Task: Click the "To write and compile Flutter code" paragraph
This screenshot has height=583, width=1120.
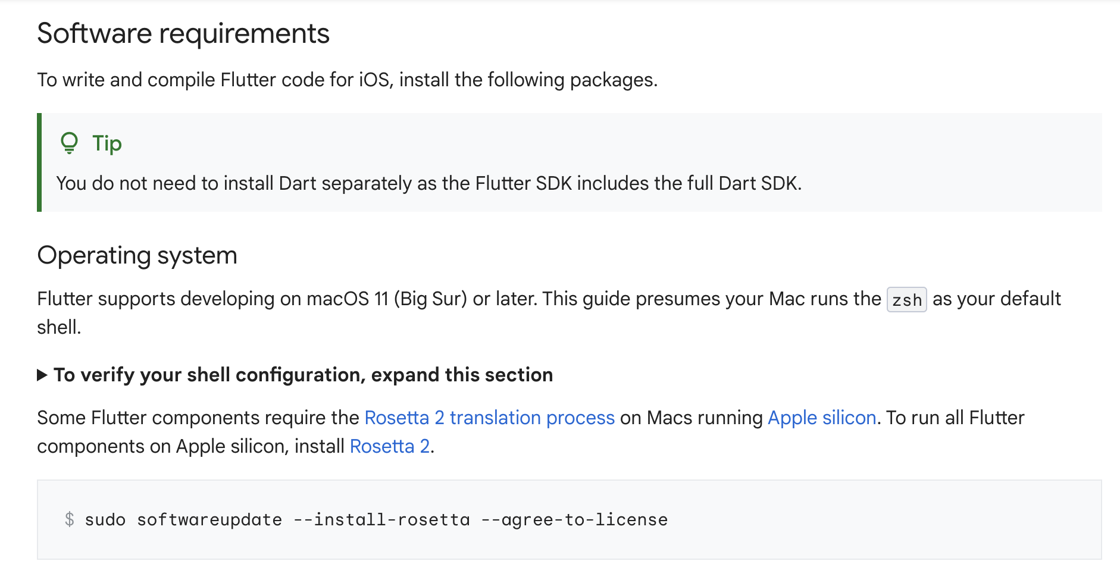Action: point(348,80)
